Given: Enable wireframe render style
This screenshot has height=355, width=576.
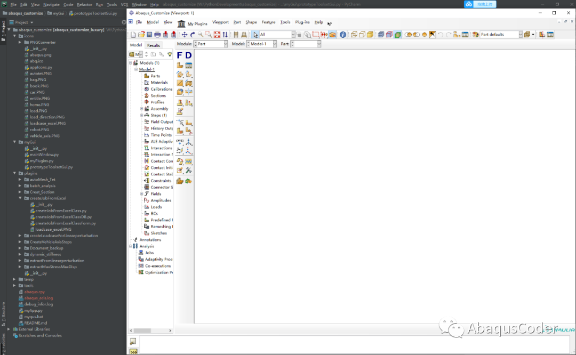Looking at the screenshot, I should 354,35.
